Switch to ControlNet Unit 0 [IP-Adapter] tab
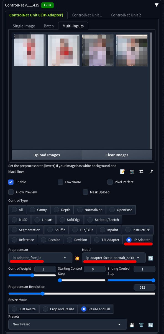 click(36, 15)
